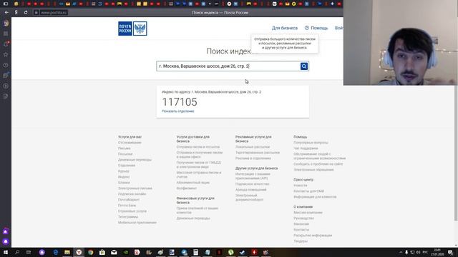Open the Помощь menu item

click(316, 28)
